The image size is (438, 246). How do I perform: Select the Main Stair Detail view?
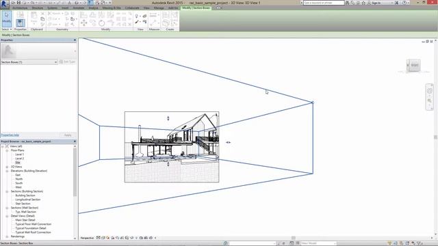tap(25, 220)
